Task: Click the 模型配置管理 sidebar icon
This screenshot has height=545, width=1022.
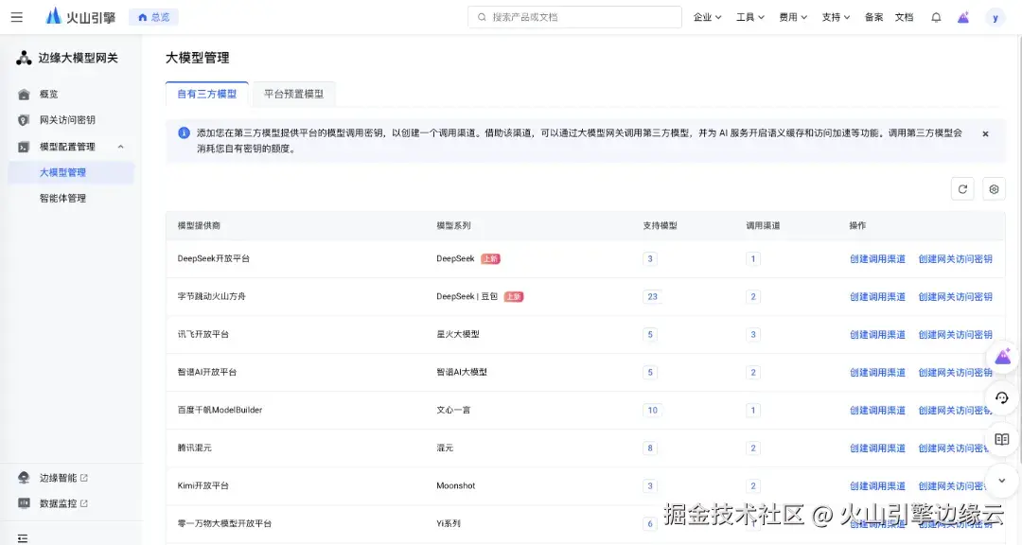Action: [24, 147]
